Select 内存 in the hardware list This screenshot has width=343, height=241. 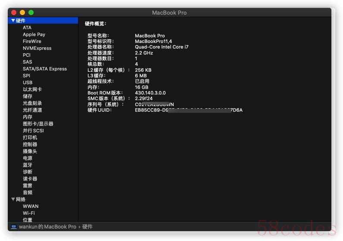(x=28, y=117)
